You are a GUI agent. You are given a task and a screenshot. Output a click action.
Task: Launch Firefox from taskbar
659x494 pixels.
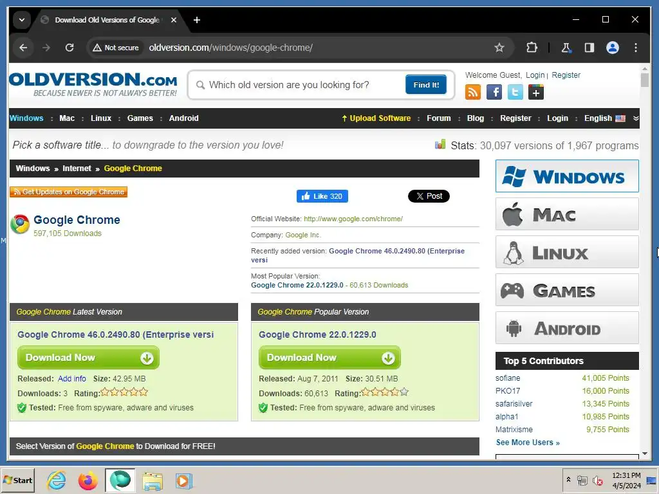pyautogui.click(x=88, y=480)
